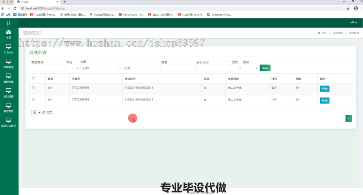Expand the 性别 filter dropdown
This screenshot has height=195, width=363.
237,68
